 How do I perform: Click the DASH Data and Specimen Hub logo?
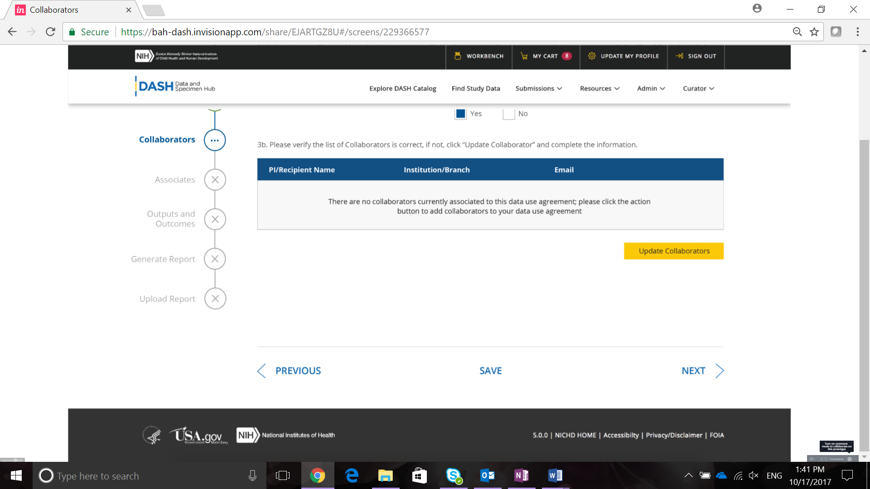coord(175,86)
